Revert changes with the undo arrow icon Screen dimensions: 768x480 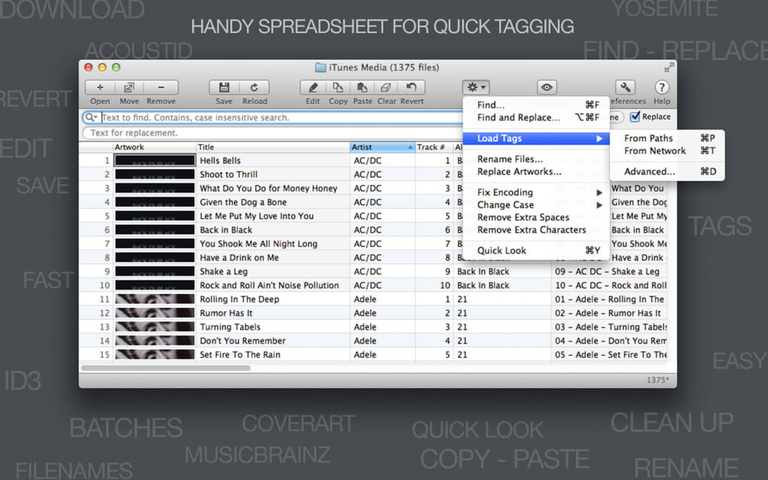coord(411,87)
